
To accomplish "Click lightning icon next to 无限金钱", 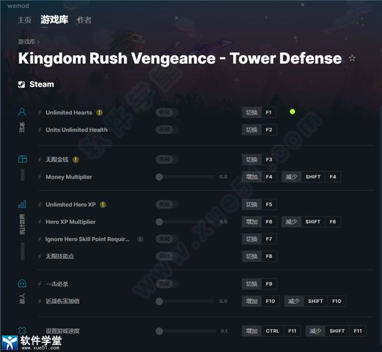I will click(39, 159).
